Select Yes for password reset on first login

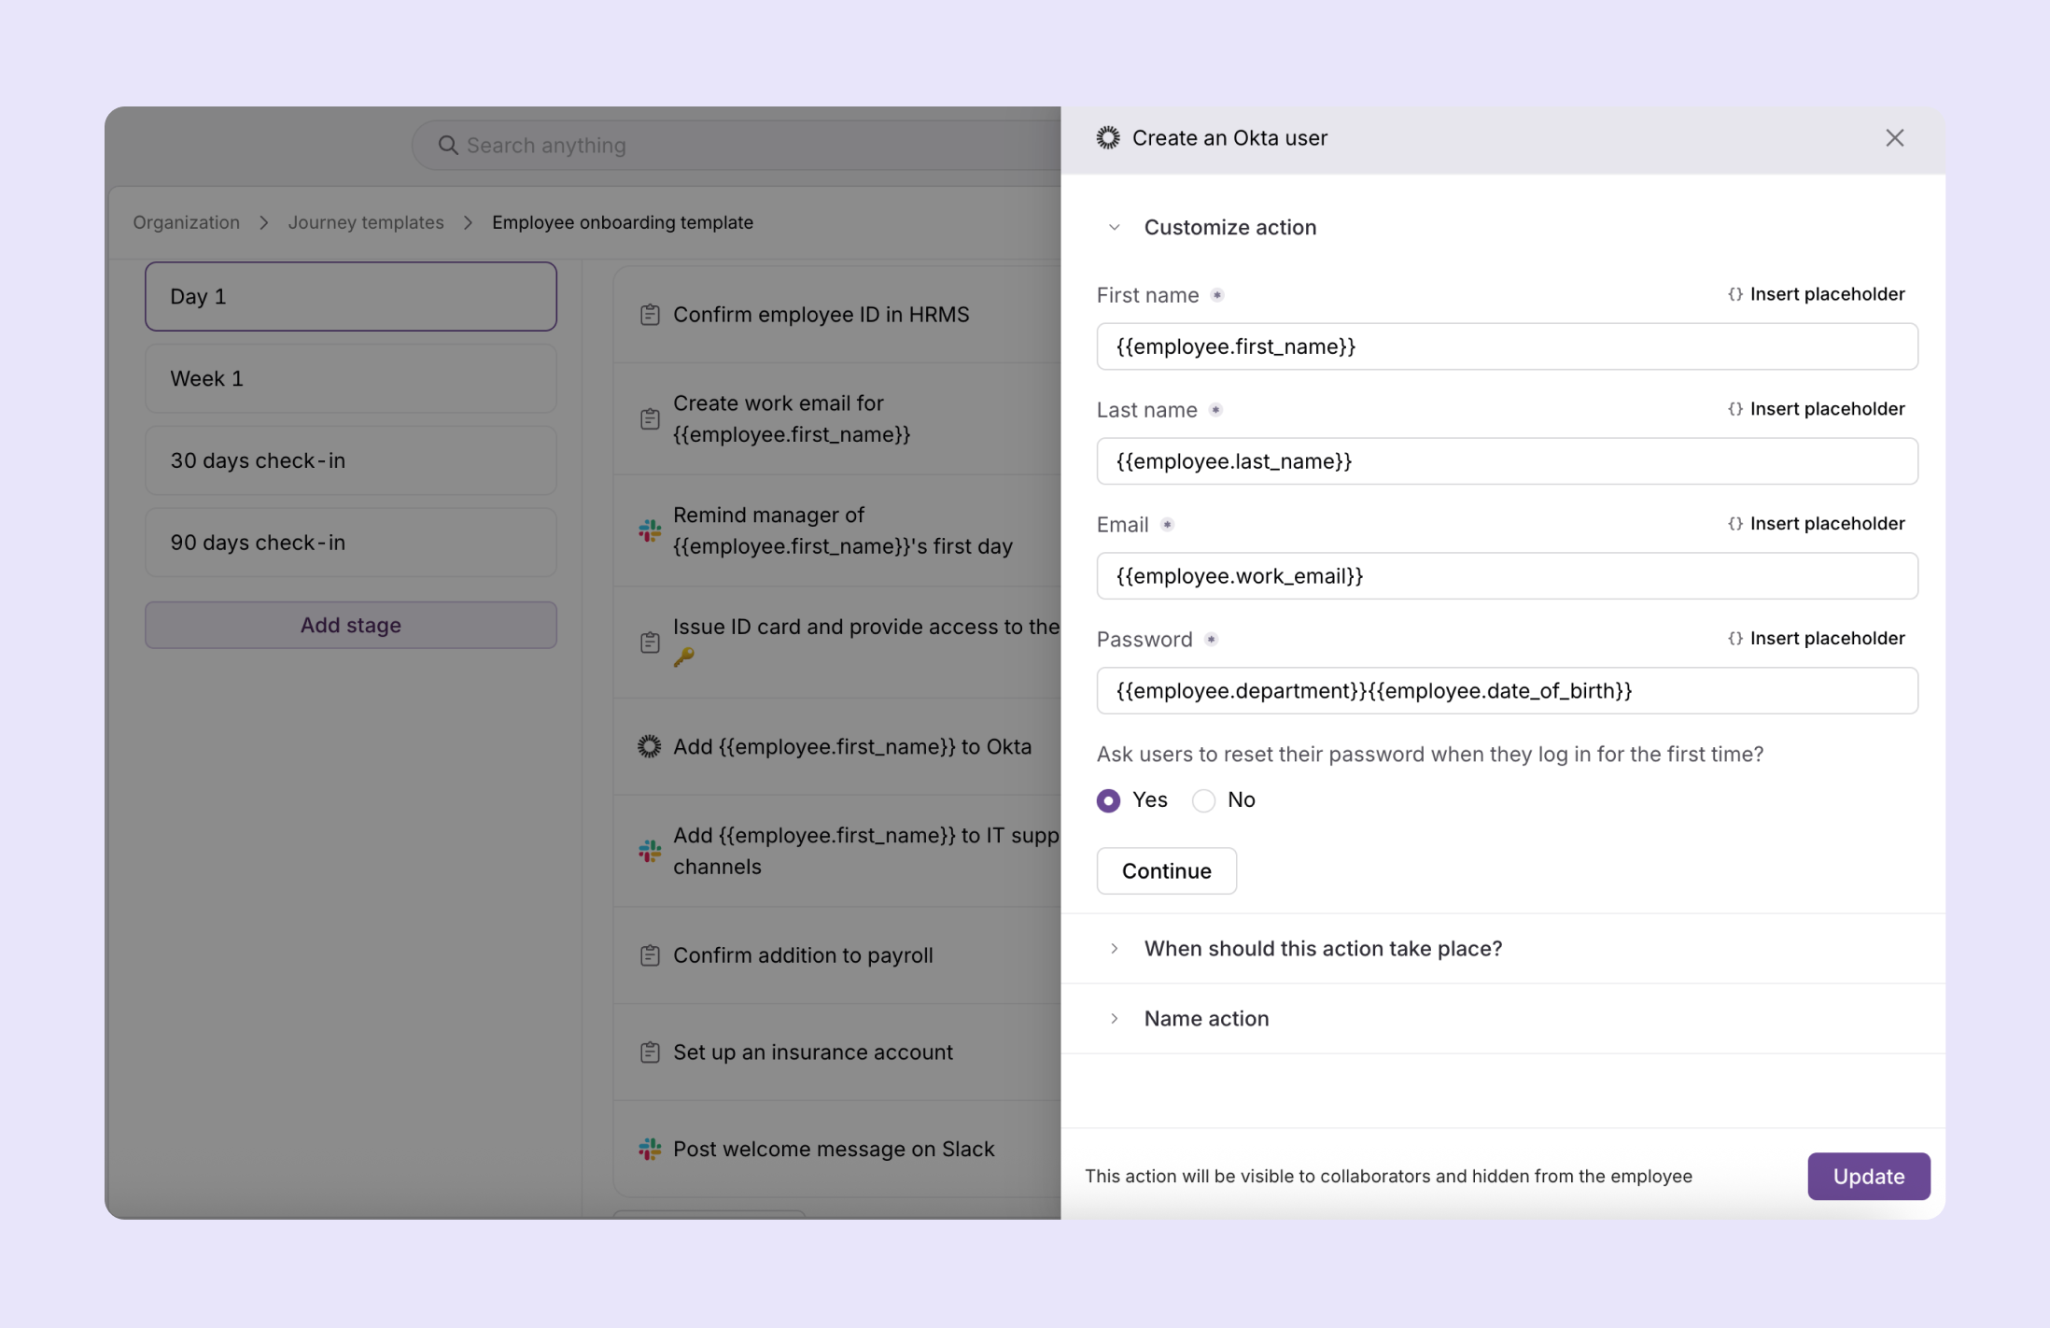click(1108, 799)
